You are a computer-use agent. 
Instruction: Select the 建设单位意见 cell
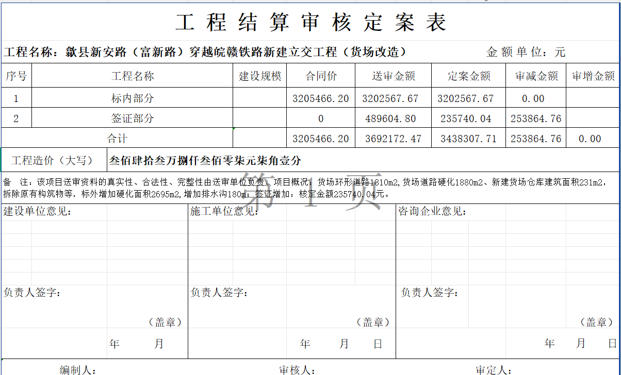38,211
